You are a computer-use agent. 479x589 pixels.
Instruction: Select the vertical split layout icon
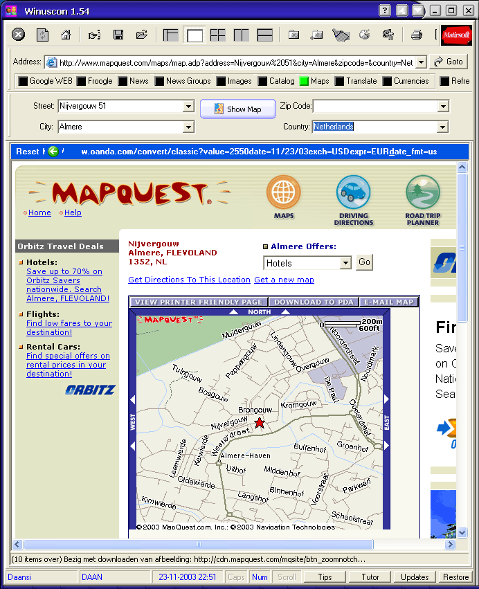click(241, 35)
